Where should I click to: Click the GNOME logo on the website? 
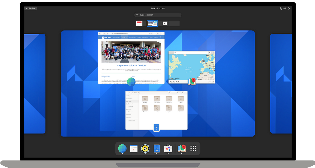[x=106, y=37]
